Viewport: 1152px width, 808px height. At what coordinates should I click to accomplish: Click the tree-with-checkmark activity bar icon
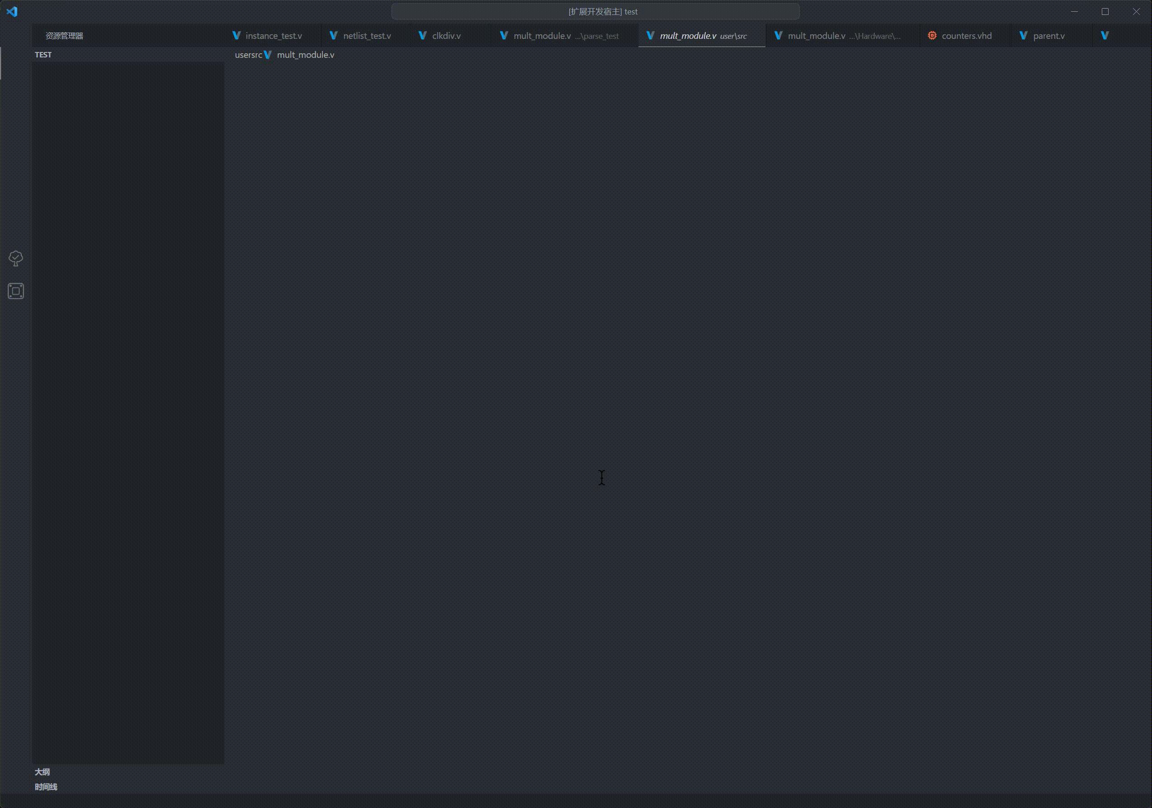pyautogui.click(x=15, y=258)
